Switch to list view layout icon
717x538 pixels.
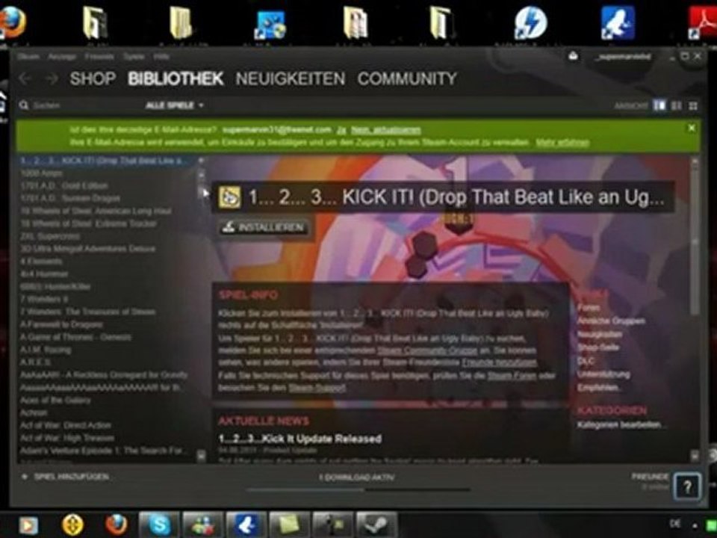pos(677,105)
